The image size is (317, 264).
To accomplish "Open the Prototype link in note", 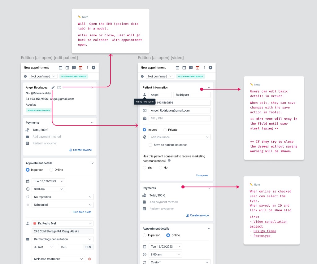I will (x=262, y=236).
